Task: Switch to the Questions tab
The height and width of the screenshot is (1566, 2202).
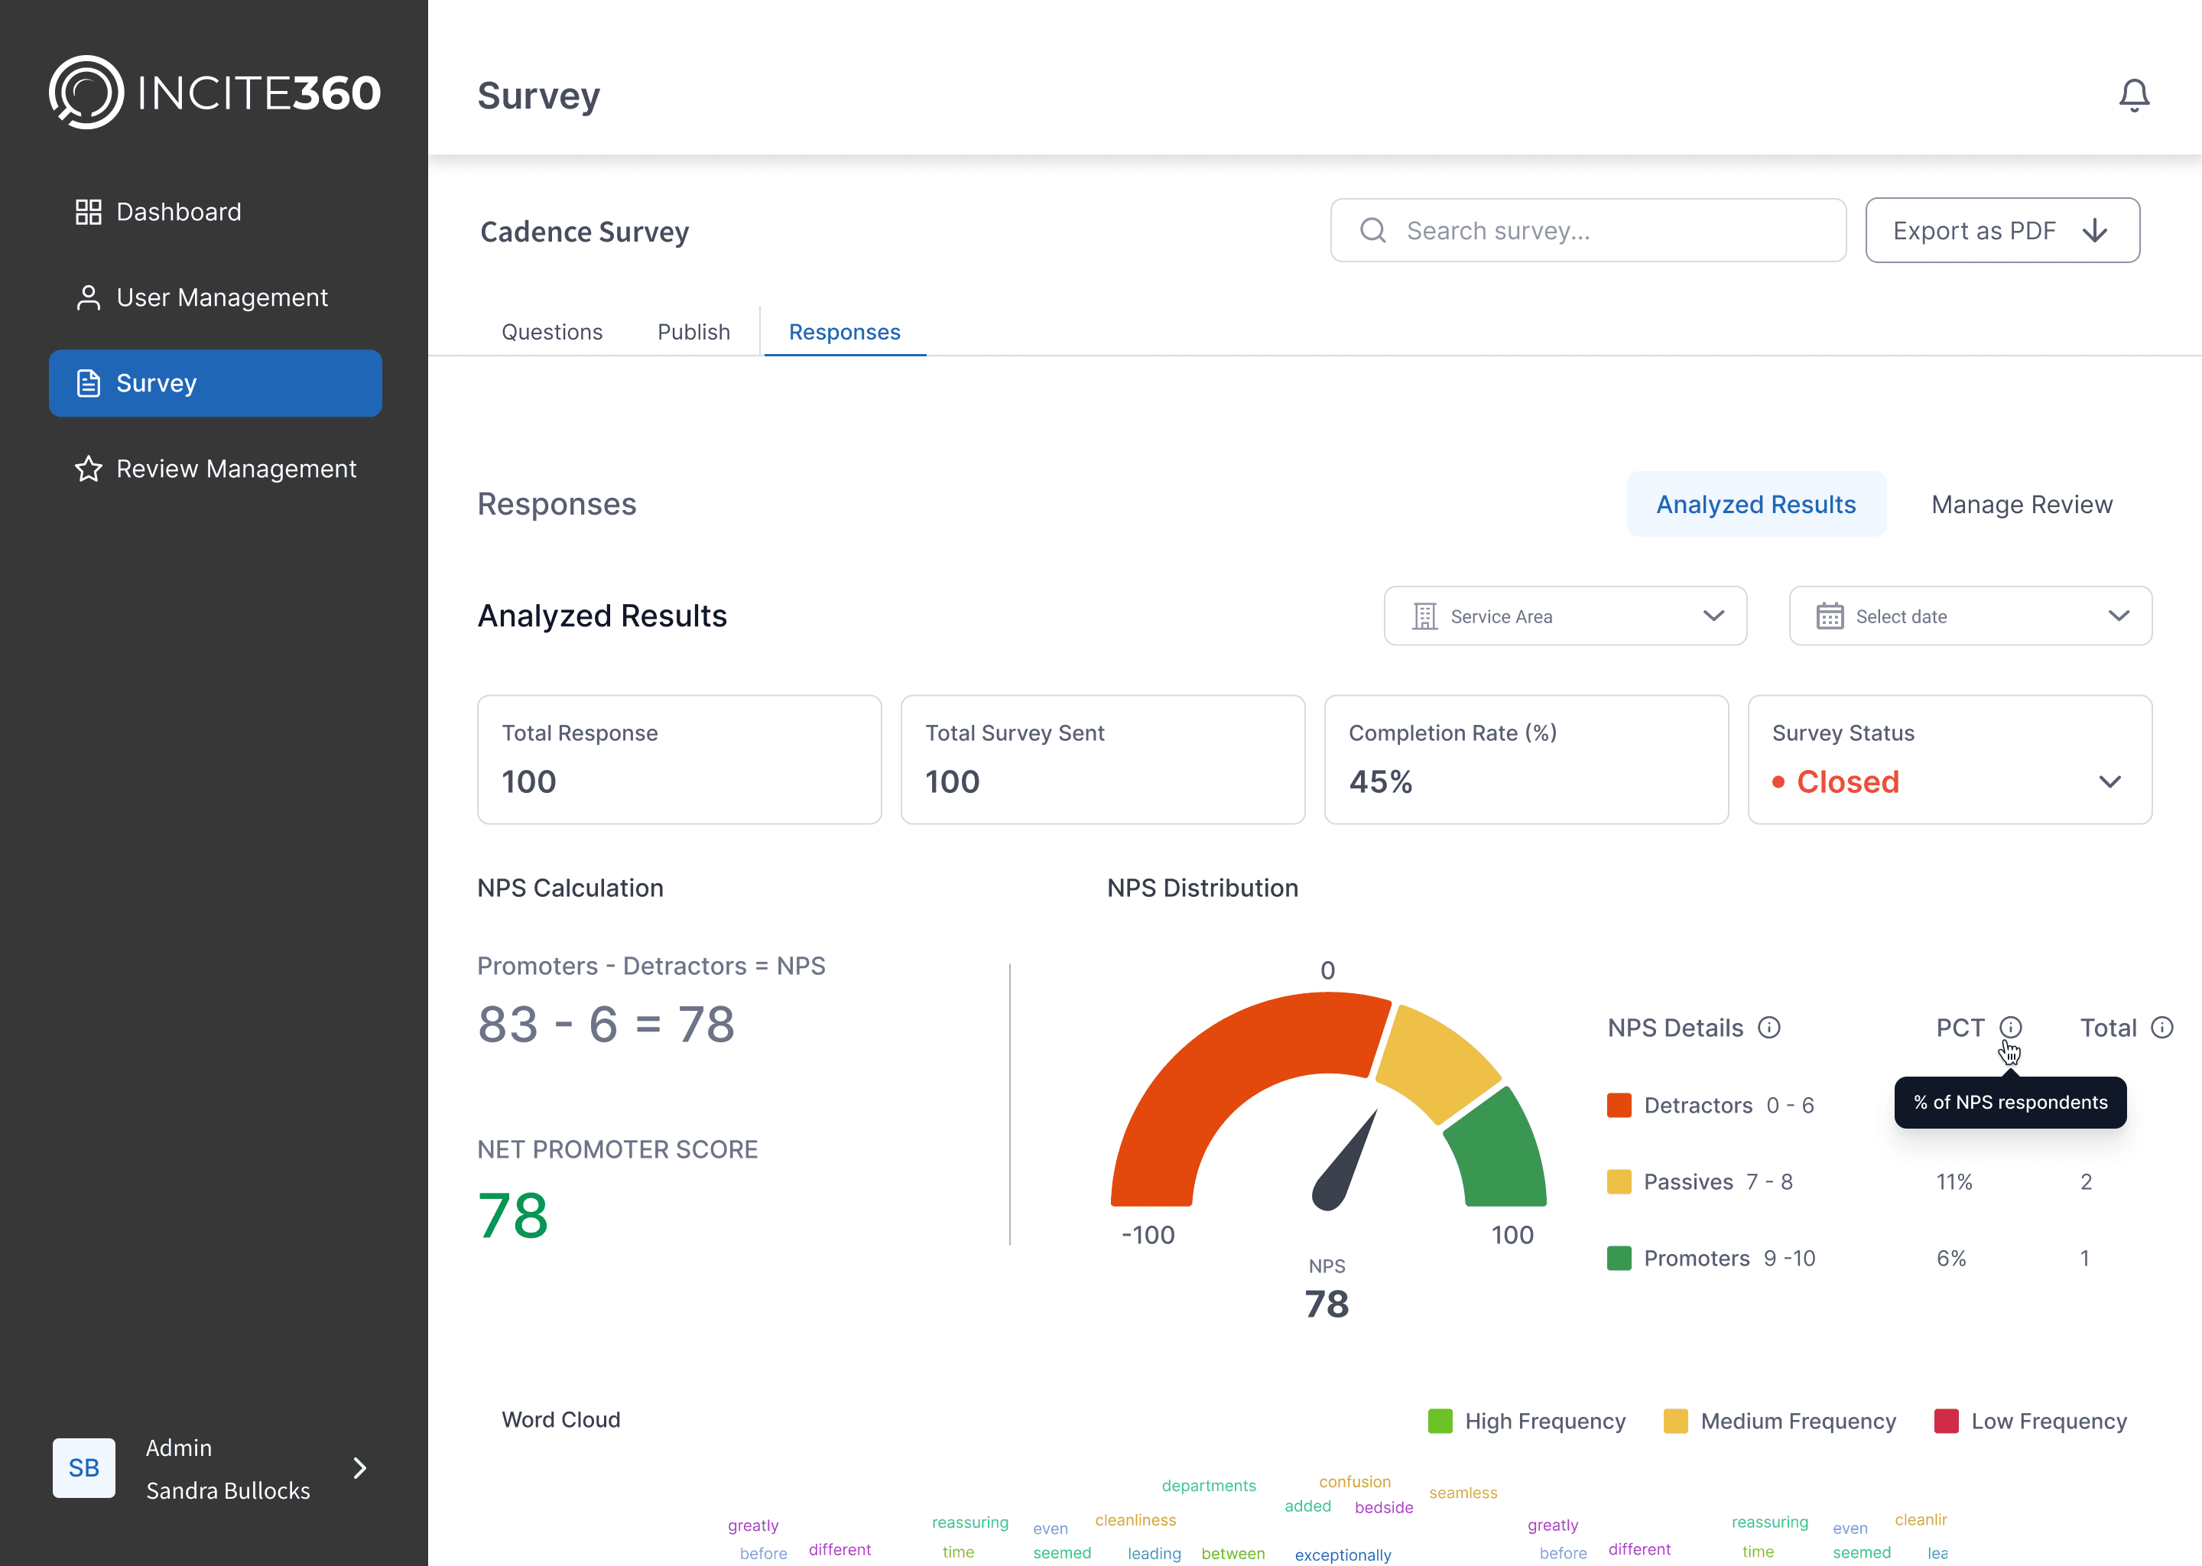Action: coord(551,332)
